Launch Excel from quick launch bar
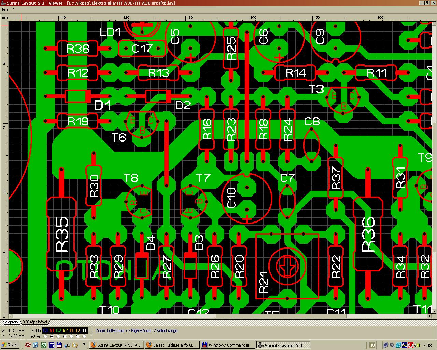 click(44, 345)
